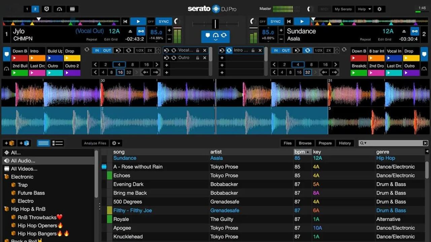Beat jump forward on deck 2

pyautogui.click(x=334, y=72)
